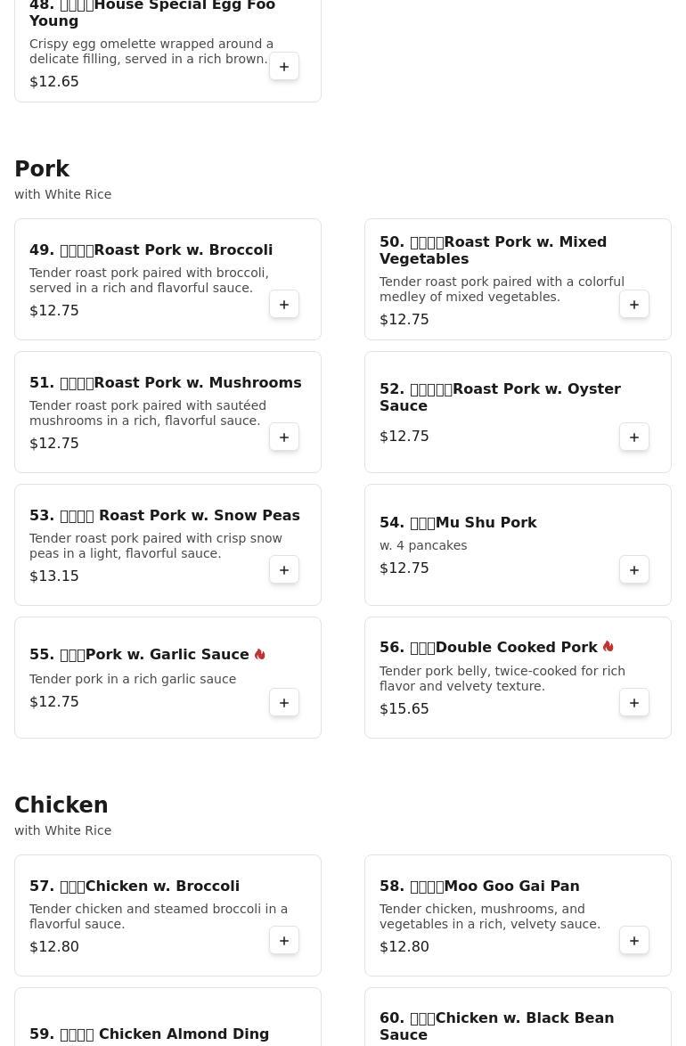Add House Special Egg Foo Young to order
Screen dimensions: 686x1046
pos(283,67)
